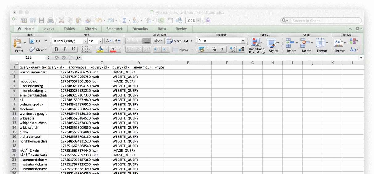Click the Decrease Decimal icon

[x=241, y=49]
